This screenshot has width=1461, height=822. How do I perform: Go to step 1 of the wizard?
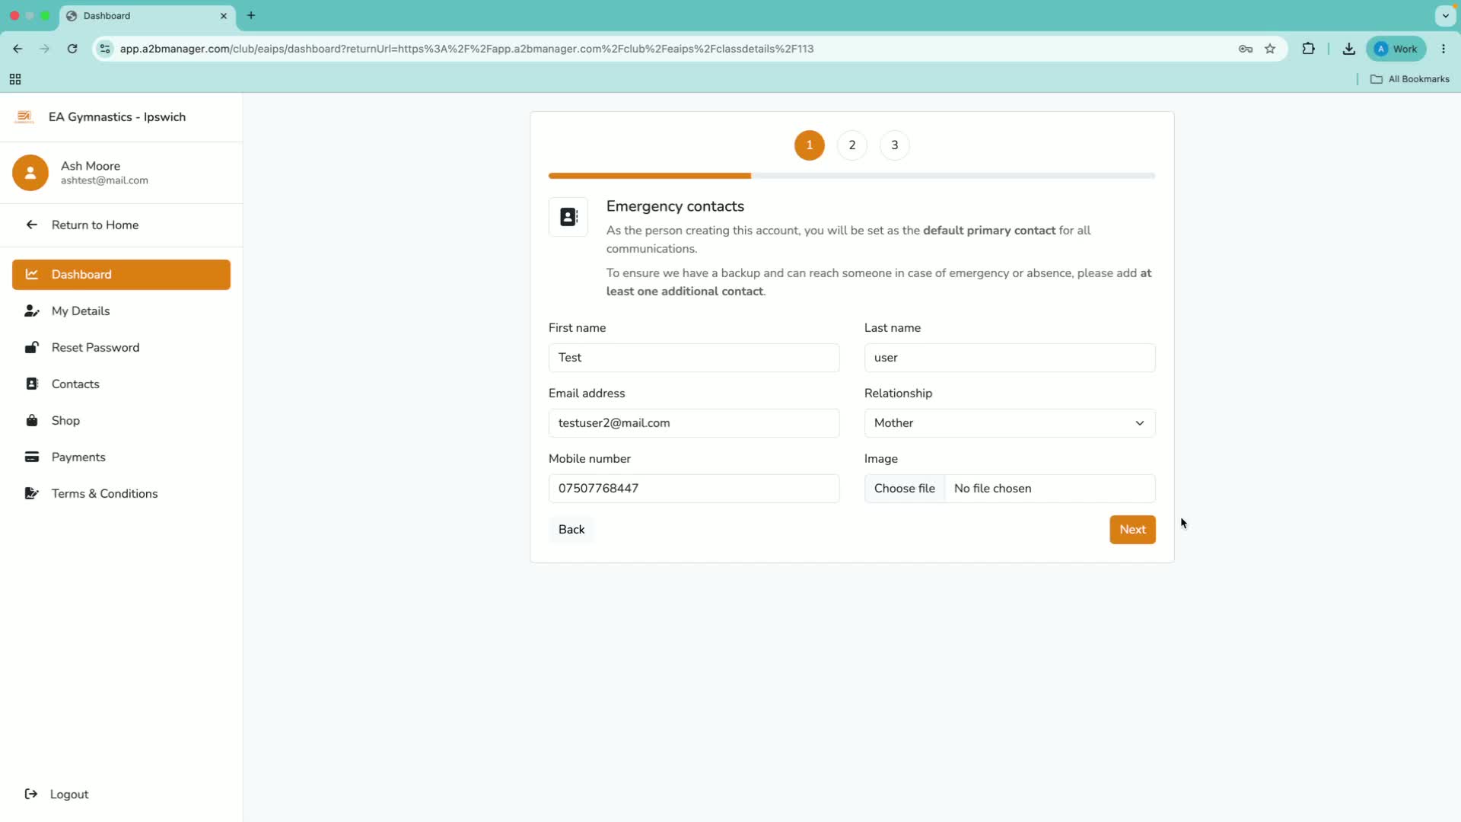coord(809,145)
